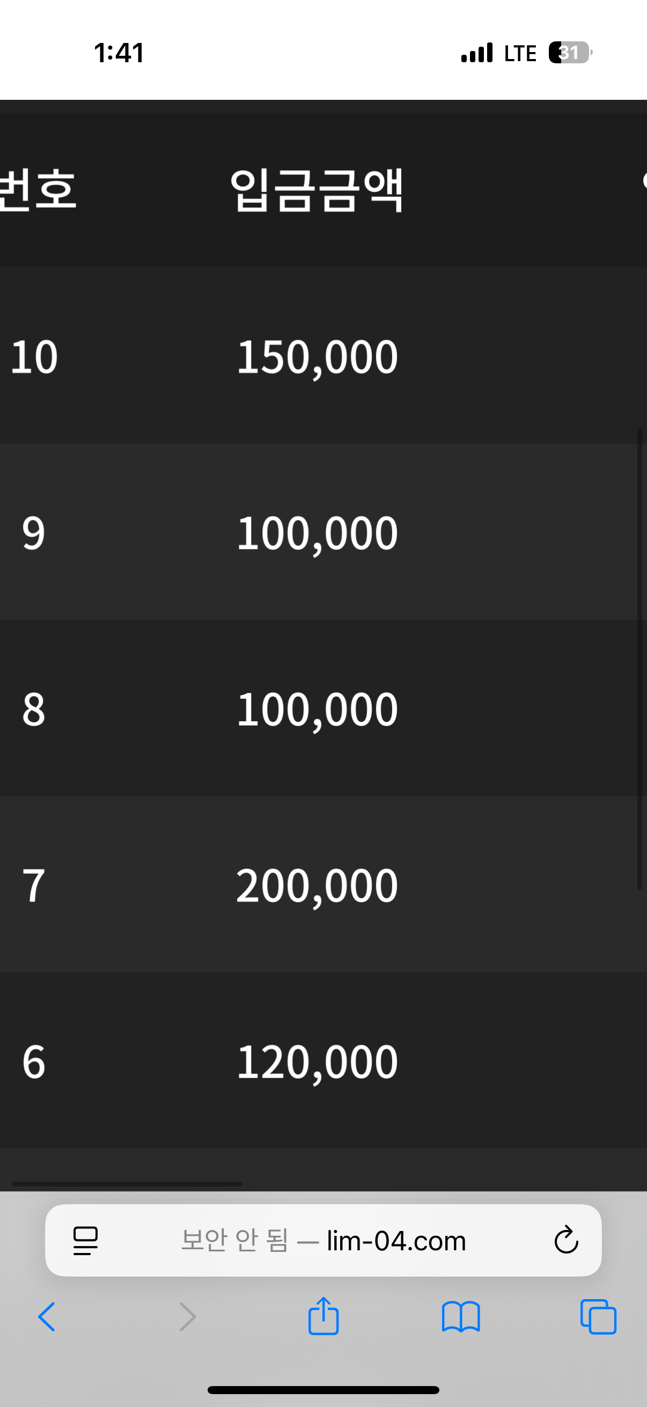
Task: Tap the Safari back arrow
Action: pos(47,1316)
